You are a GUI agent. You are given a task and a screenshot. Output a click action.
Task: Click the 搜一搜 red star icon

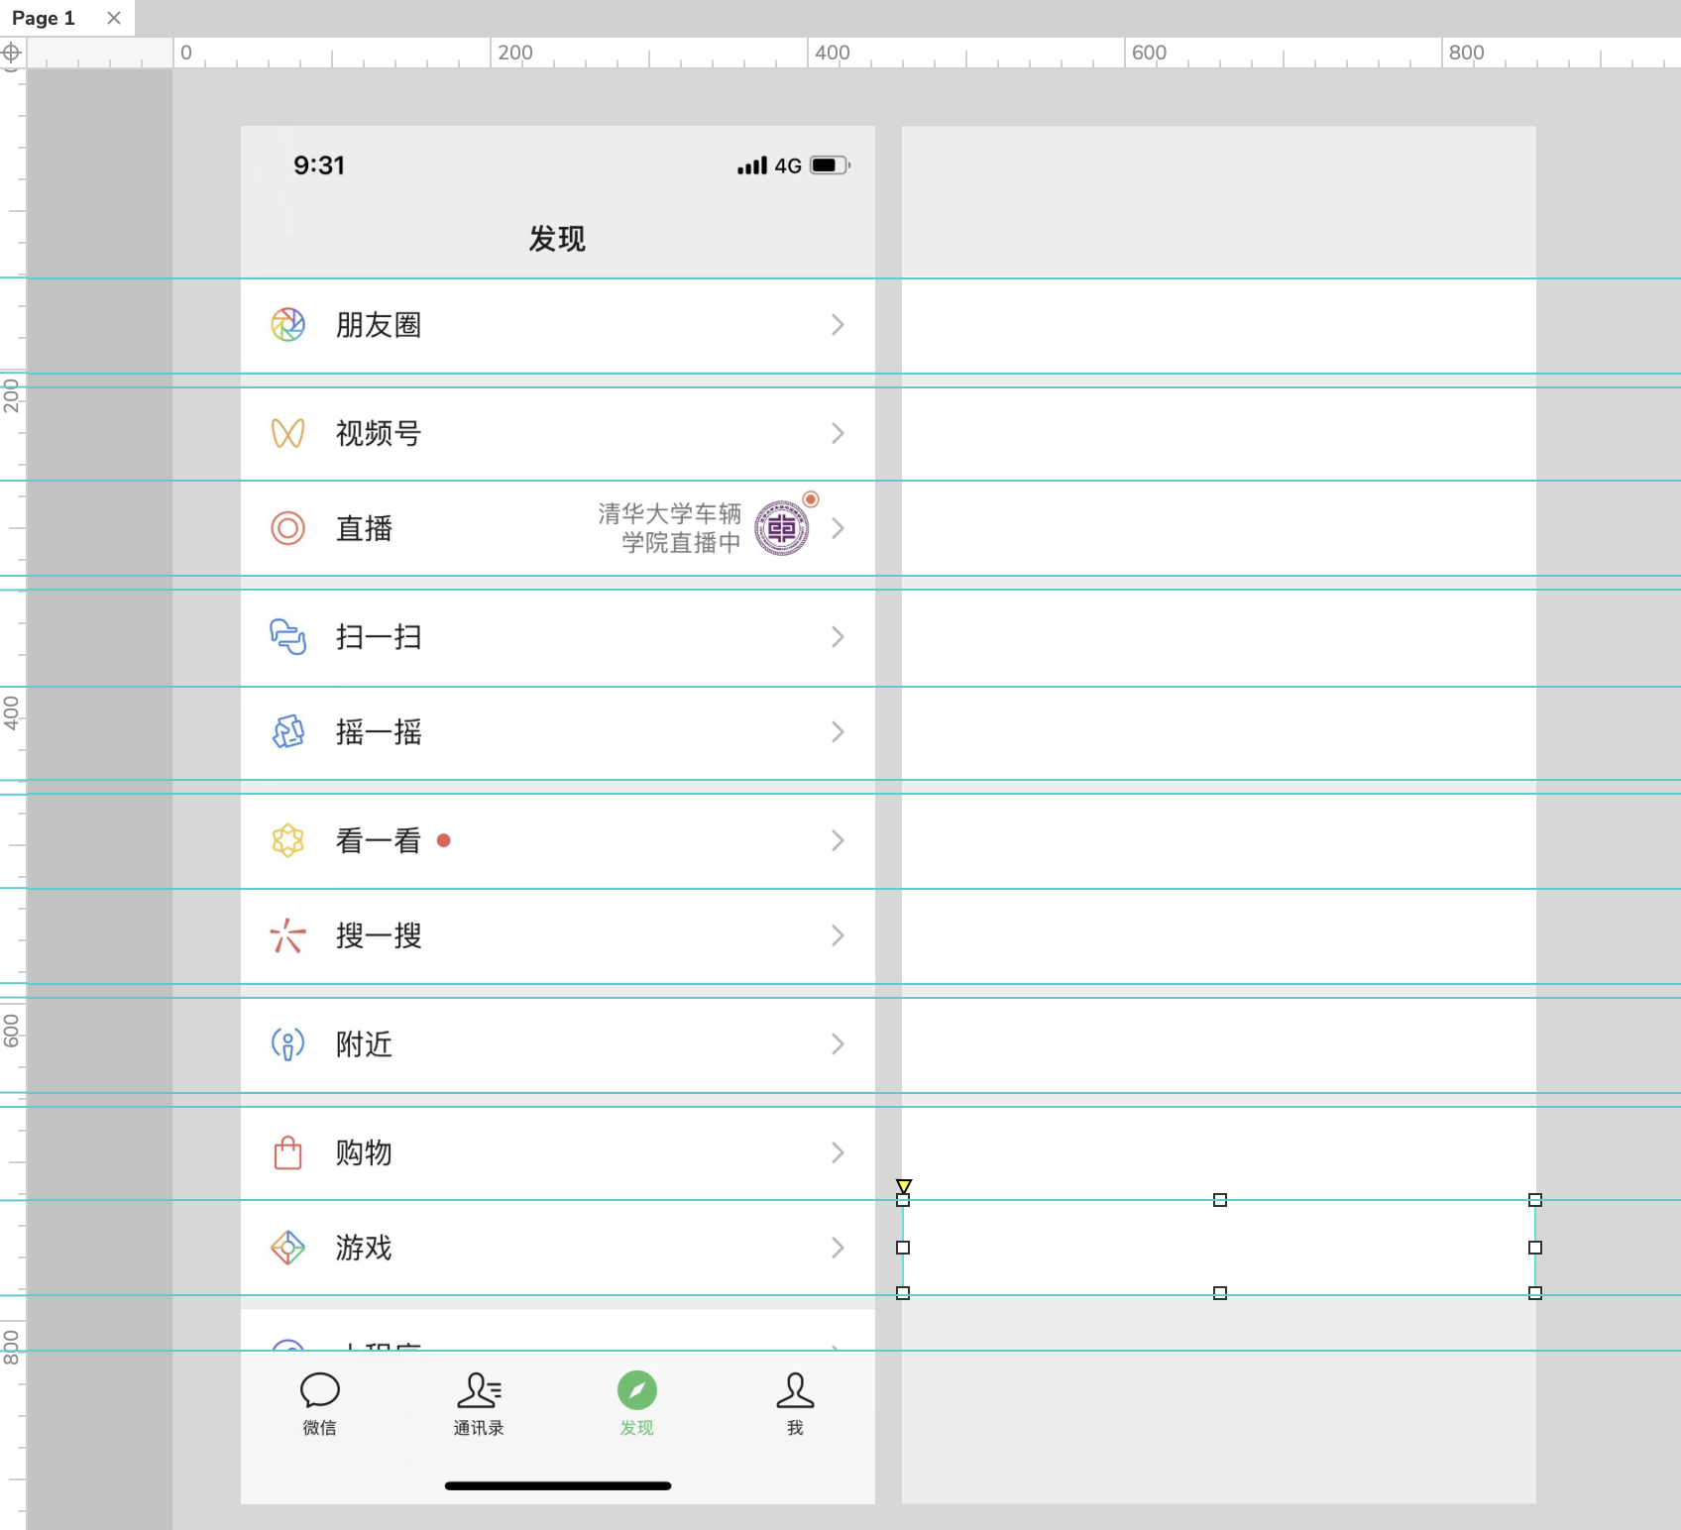point(287,935)
